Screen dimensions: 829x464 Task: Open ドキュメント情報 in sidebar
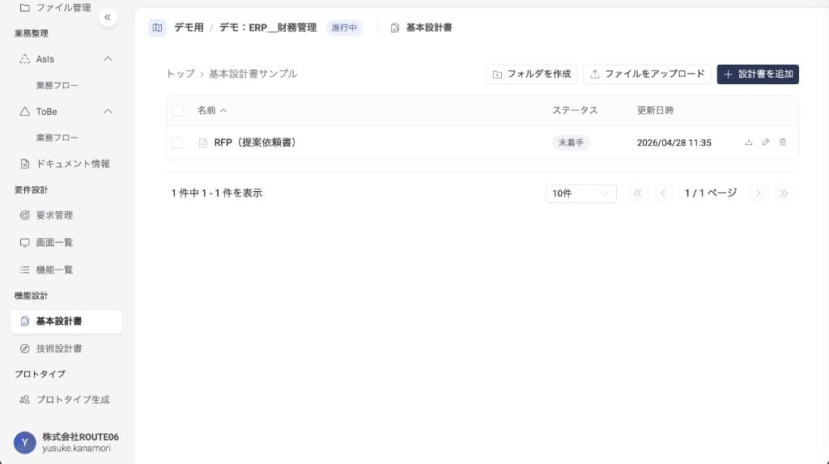point(66,164)
